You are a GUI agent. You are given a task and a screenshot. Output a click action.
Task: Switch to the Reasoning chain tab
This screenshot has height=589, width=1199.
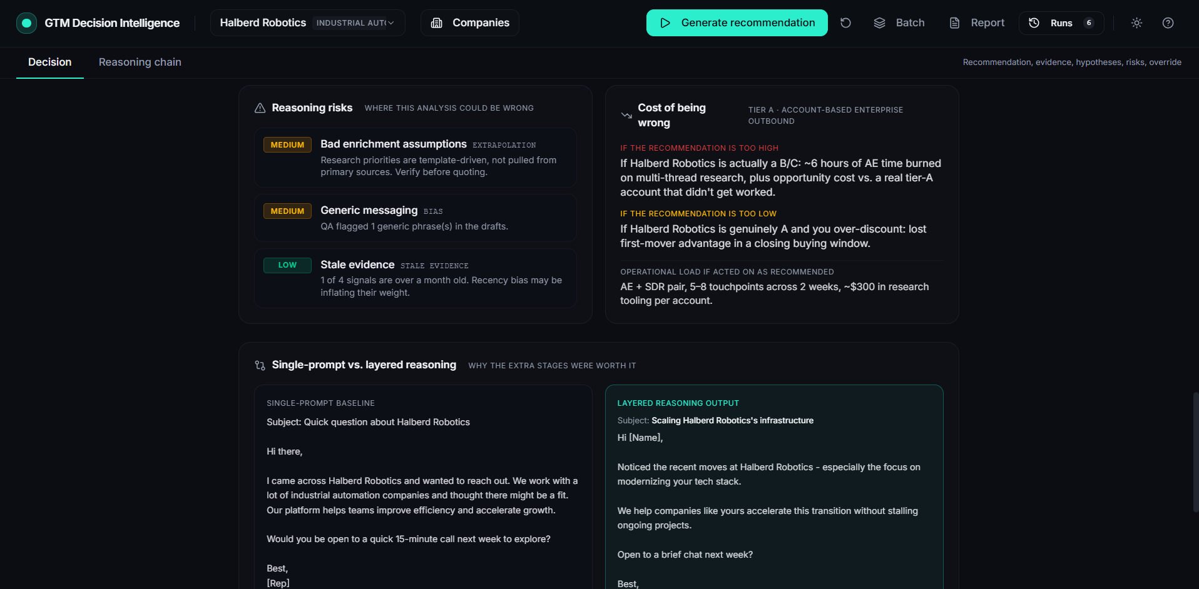140,62
